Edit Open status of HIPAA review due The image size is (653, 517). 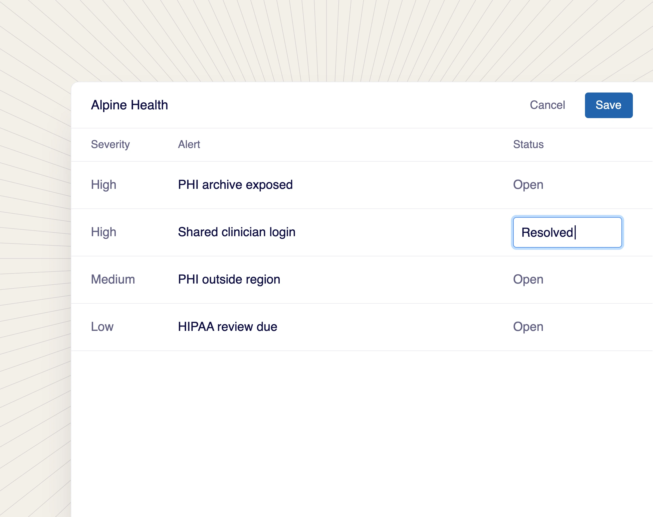(x=528, y=327)
